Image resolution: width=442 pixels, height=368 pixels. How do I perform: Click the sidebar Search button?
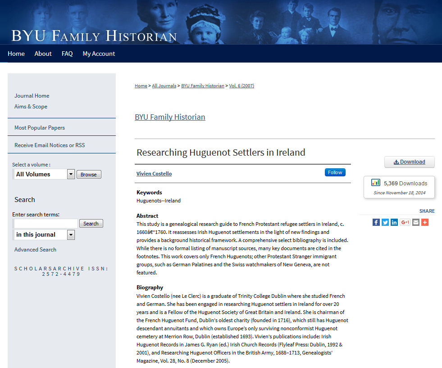pyautogui.click(x=91, y=224)
